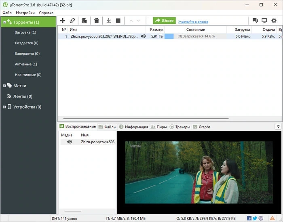Click warning triangle in status bar
Image resolution: width=283 pixels, height=222 pixels.
coord(272,218)
